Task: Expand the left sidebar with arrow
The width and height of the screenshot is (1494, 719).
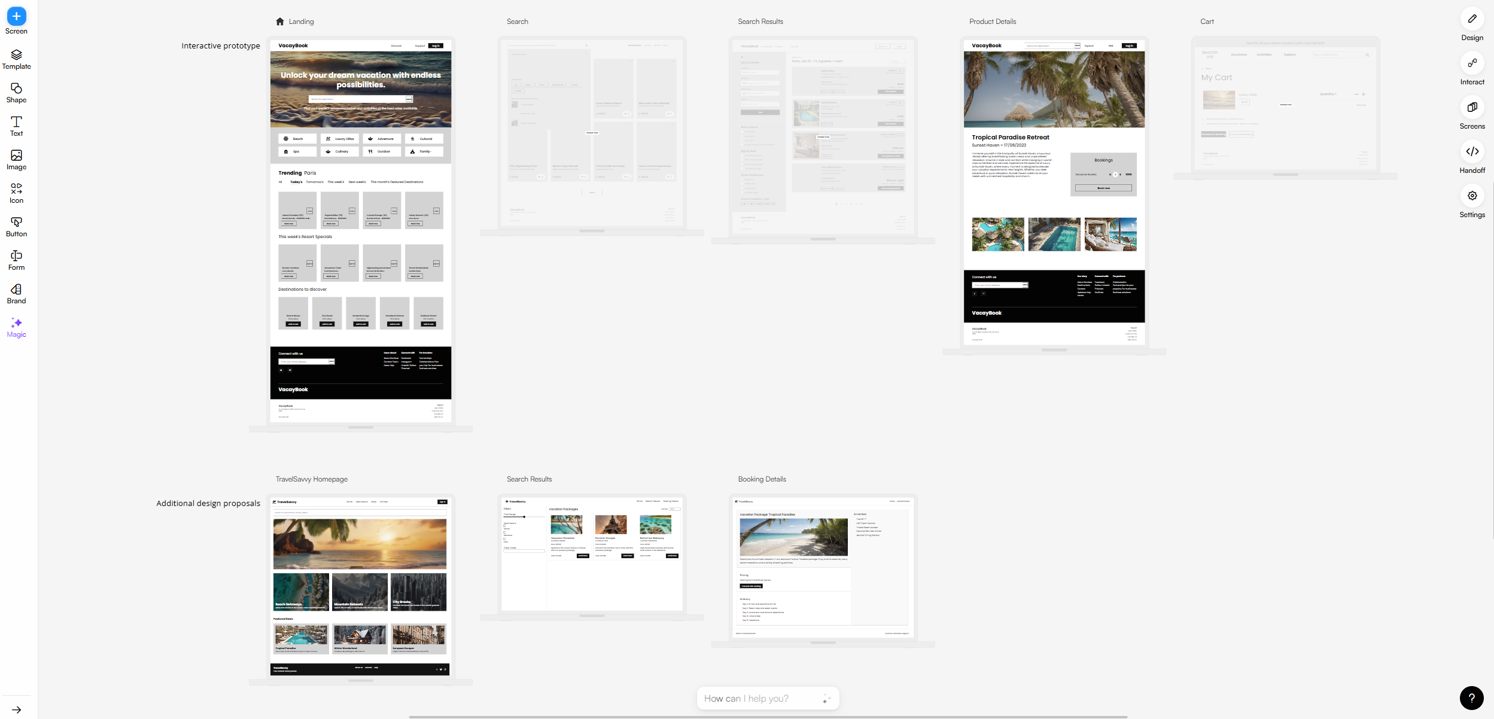Action: pos(16,710)
